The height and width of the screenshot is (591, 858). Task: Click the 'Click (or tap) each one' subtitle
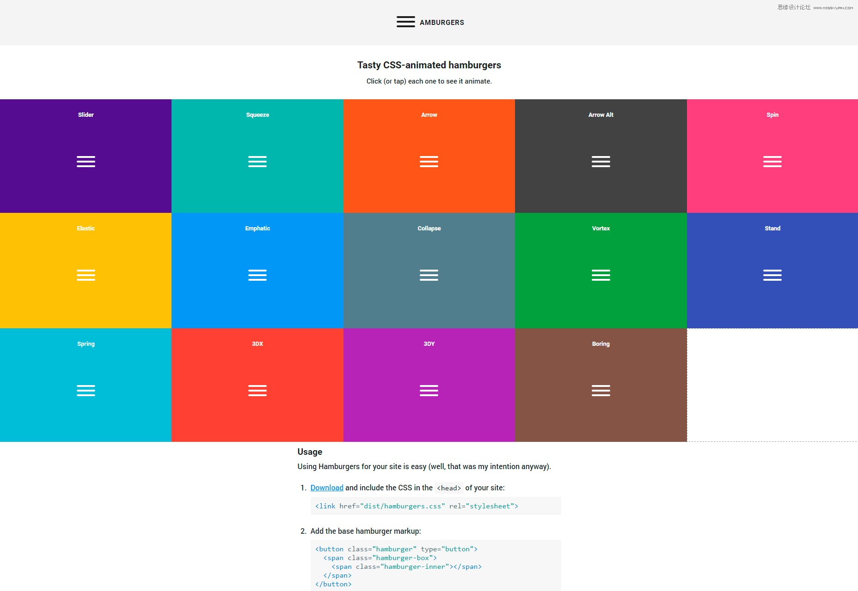tap(429, 81)
